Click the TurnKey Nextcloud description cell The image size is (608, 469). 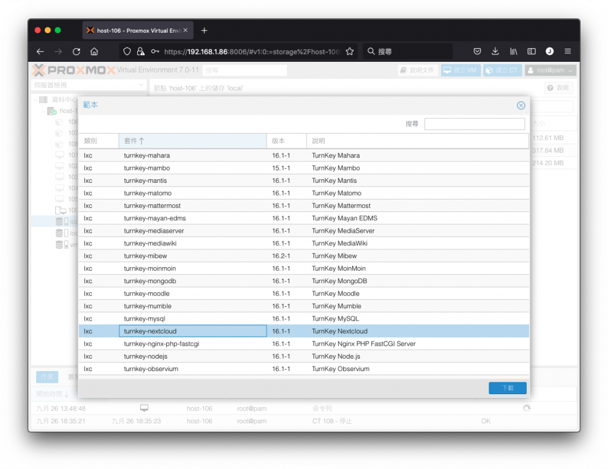tap(417, 331)
